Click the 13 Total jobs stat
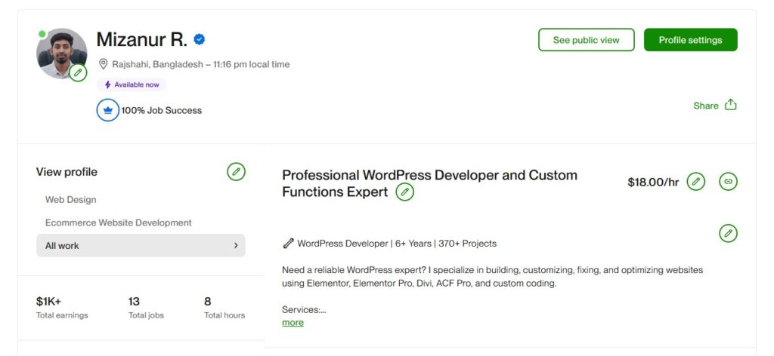Screen dimensions: 774x356 pyautogui.click(x=146, y=308)
